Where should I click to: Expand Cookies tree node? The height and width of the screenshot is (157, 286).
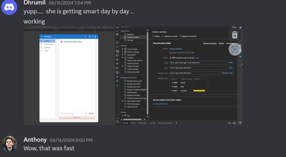point(122,58)
